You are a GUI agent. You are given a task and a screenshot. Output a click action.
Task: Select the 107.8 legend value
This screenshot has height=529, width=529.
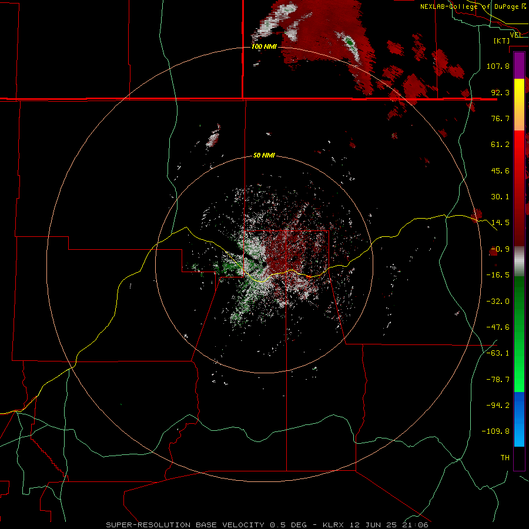[498, 66]
